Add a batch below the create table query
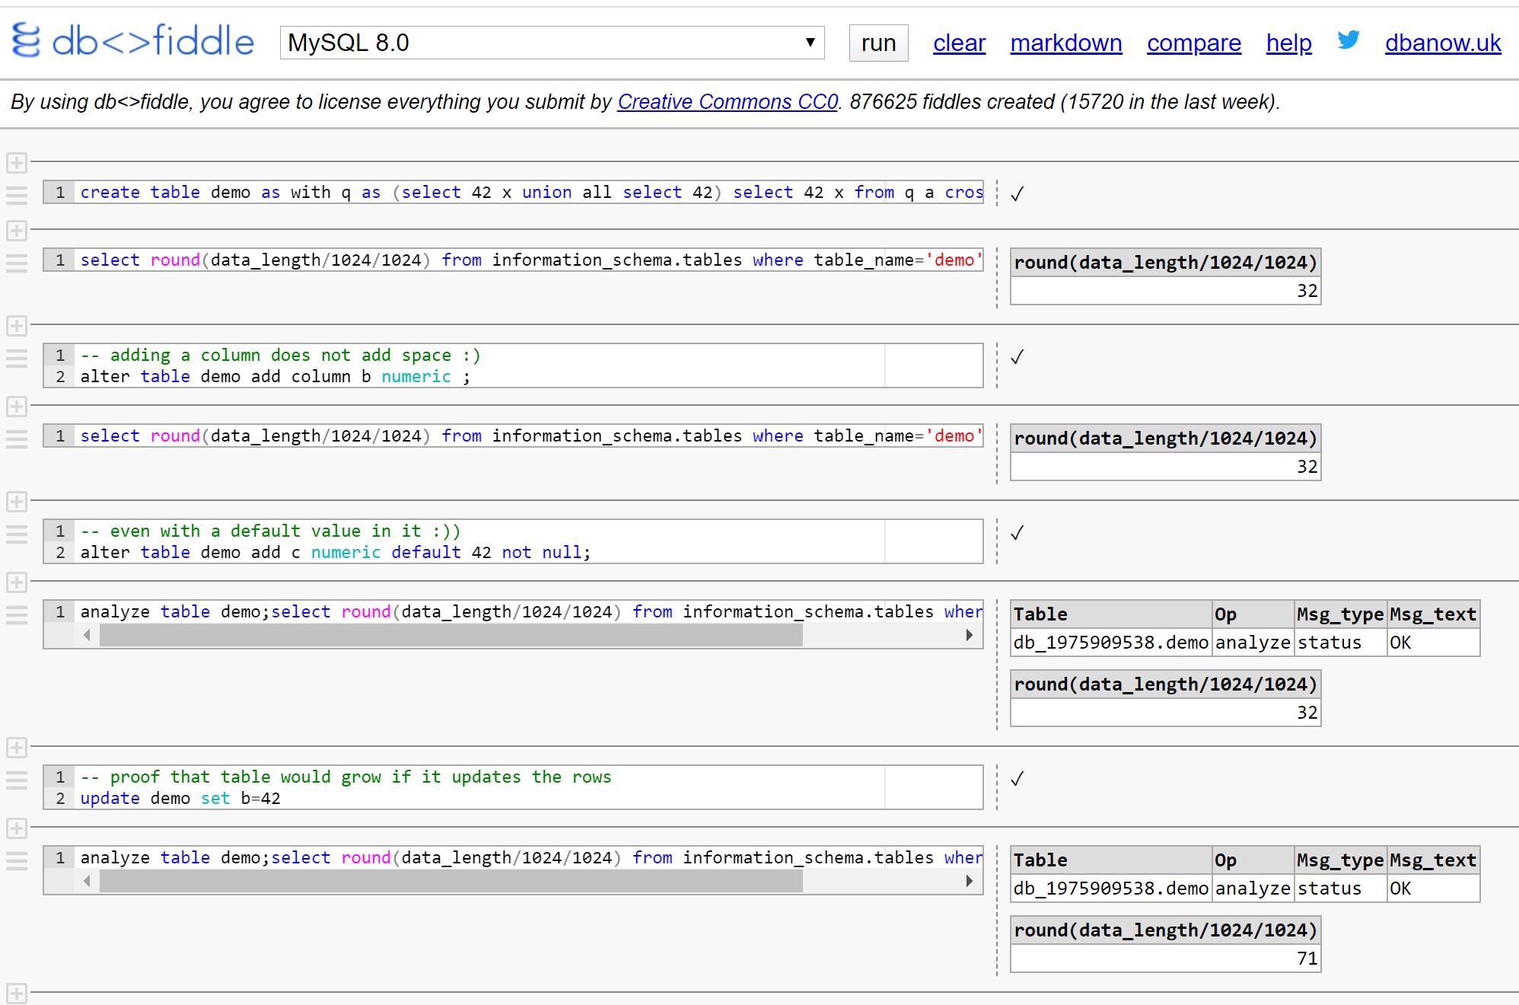1519x1005 pixels. [17, 230]
